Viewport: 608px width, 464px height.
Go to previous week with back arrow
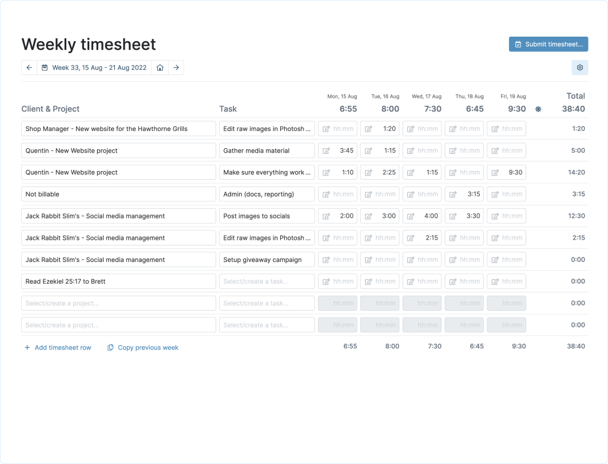(x=29, y=68)
